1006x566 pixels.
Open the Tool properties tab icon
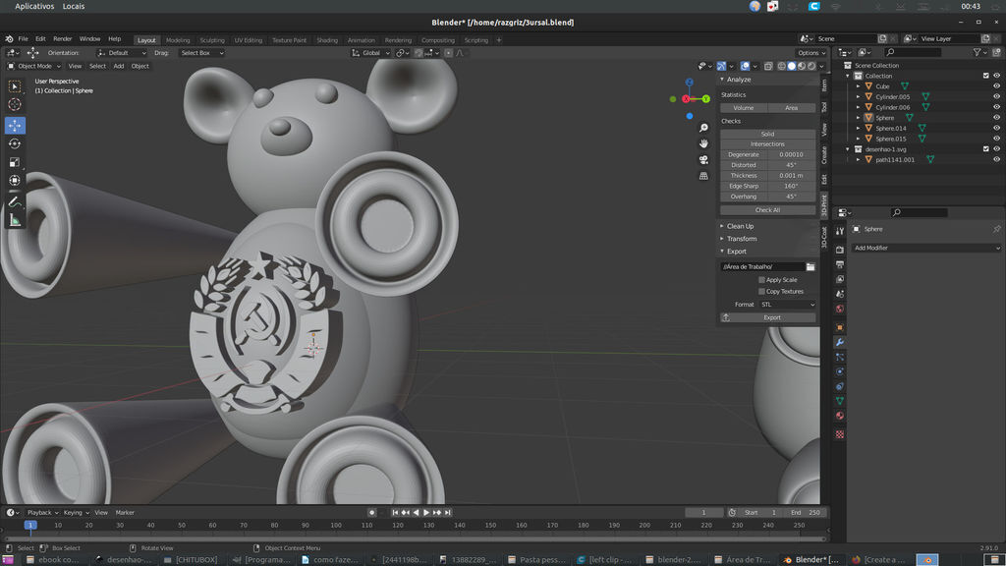pyautogui.click(x=839, y=231)
